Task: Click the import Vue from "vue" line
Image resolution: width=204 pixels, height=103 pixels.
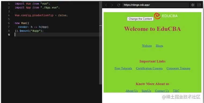Action: pyautogui.click(x=32, y=4)
